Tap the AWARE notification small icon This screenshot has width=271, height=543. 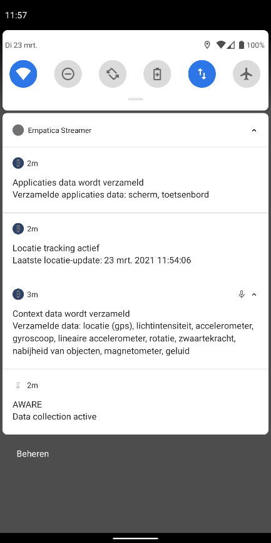18,385
